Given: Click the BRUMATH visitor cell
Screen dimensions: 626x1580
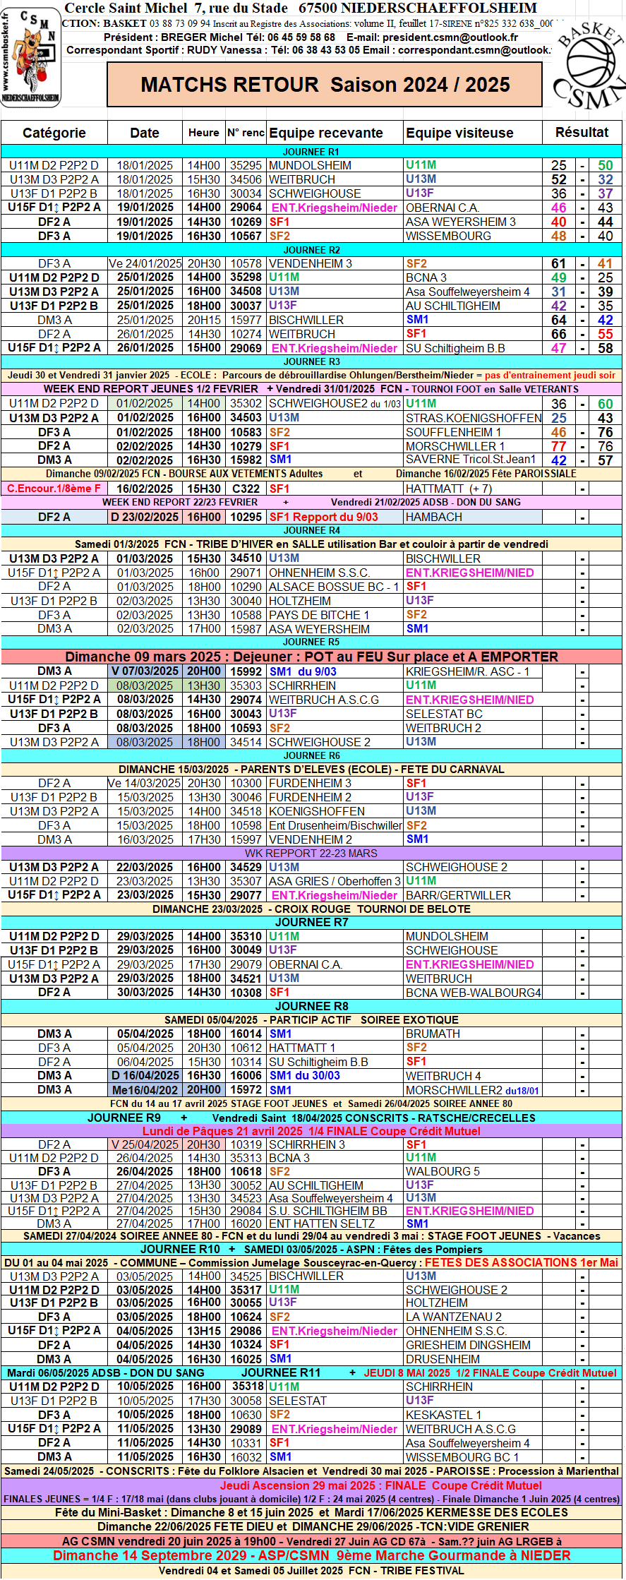Looking at the screenshot, I should [474, 1034].
